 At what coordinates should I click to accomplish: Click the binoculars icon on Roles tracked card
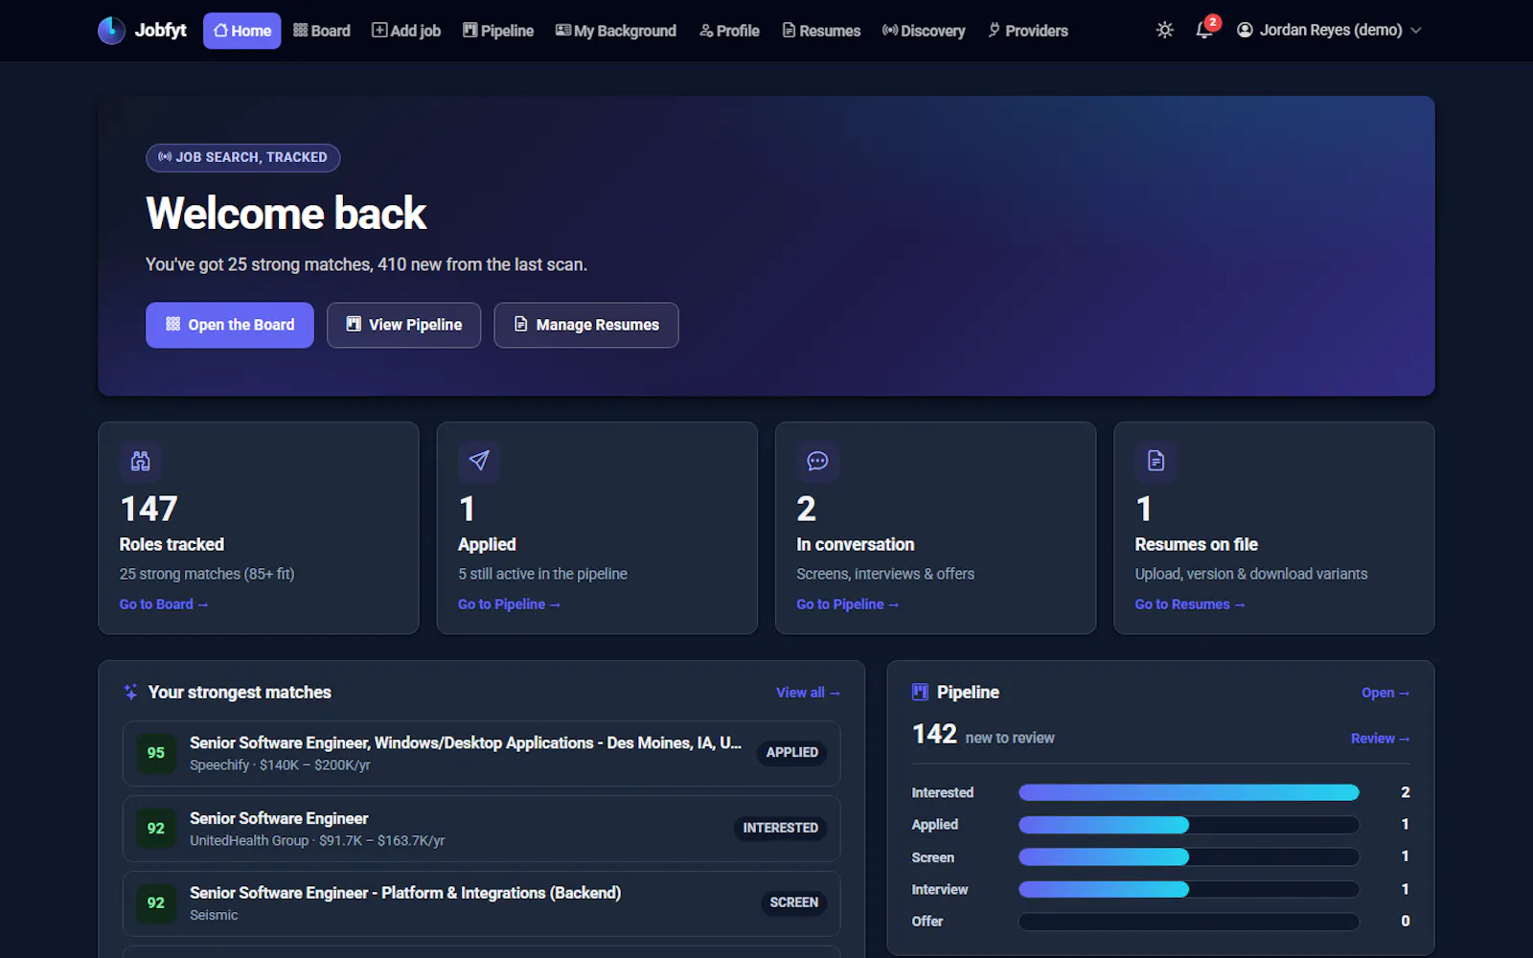pyautogui.click(x=141, y=461)
